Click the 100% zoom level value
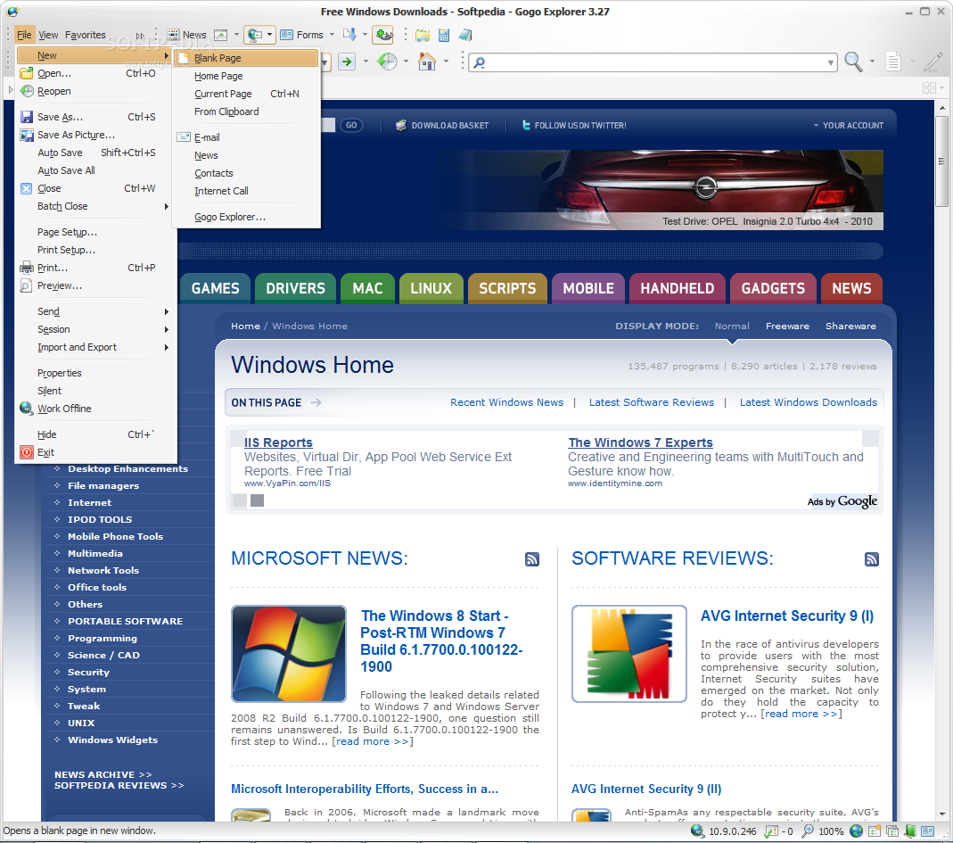Screen dimensions: 953x843 831,831
